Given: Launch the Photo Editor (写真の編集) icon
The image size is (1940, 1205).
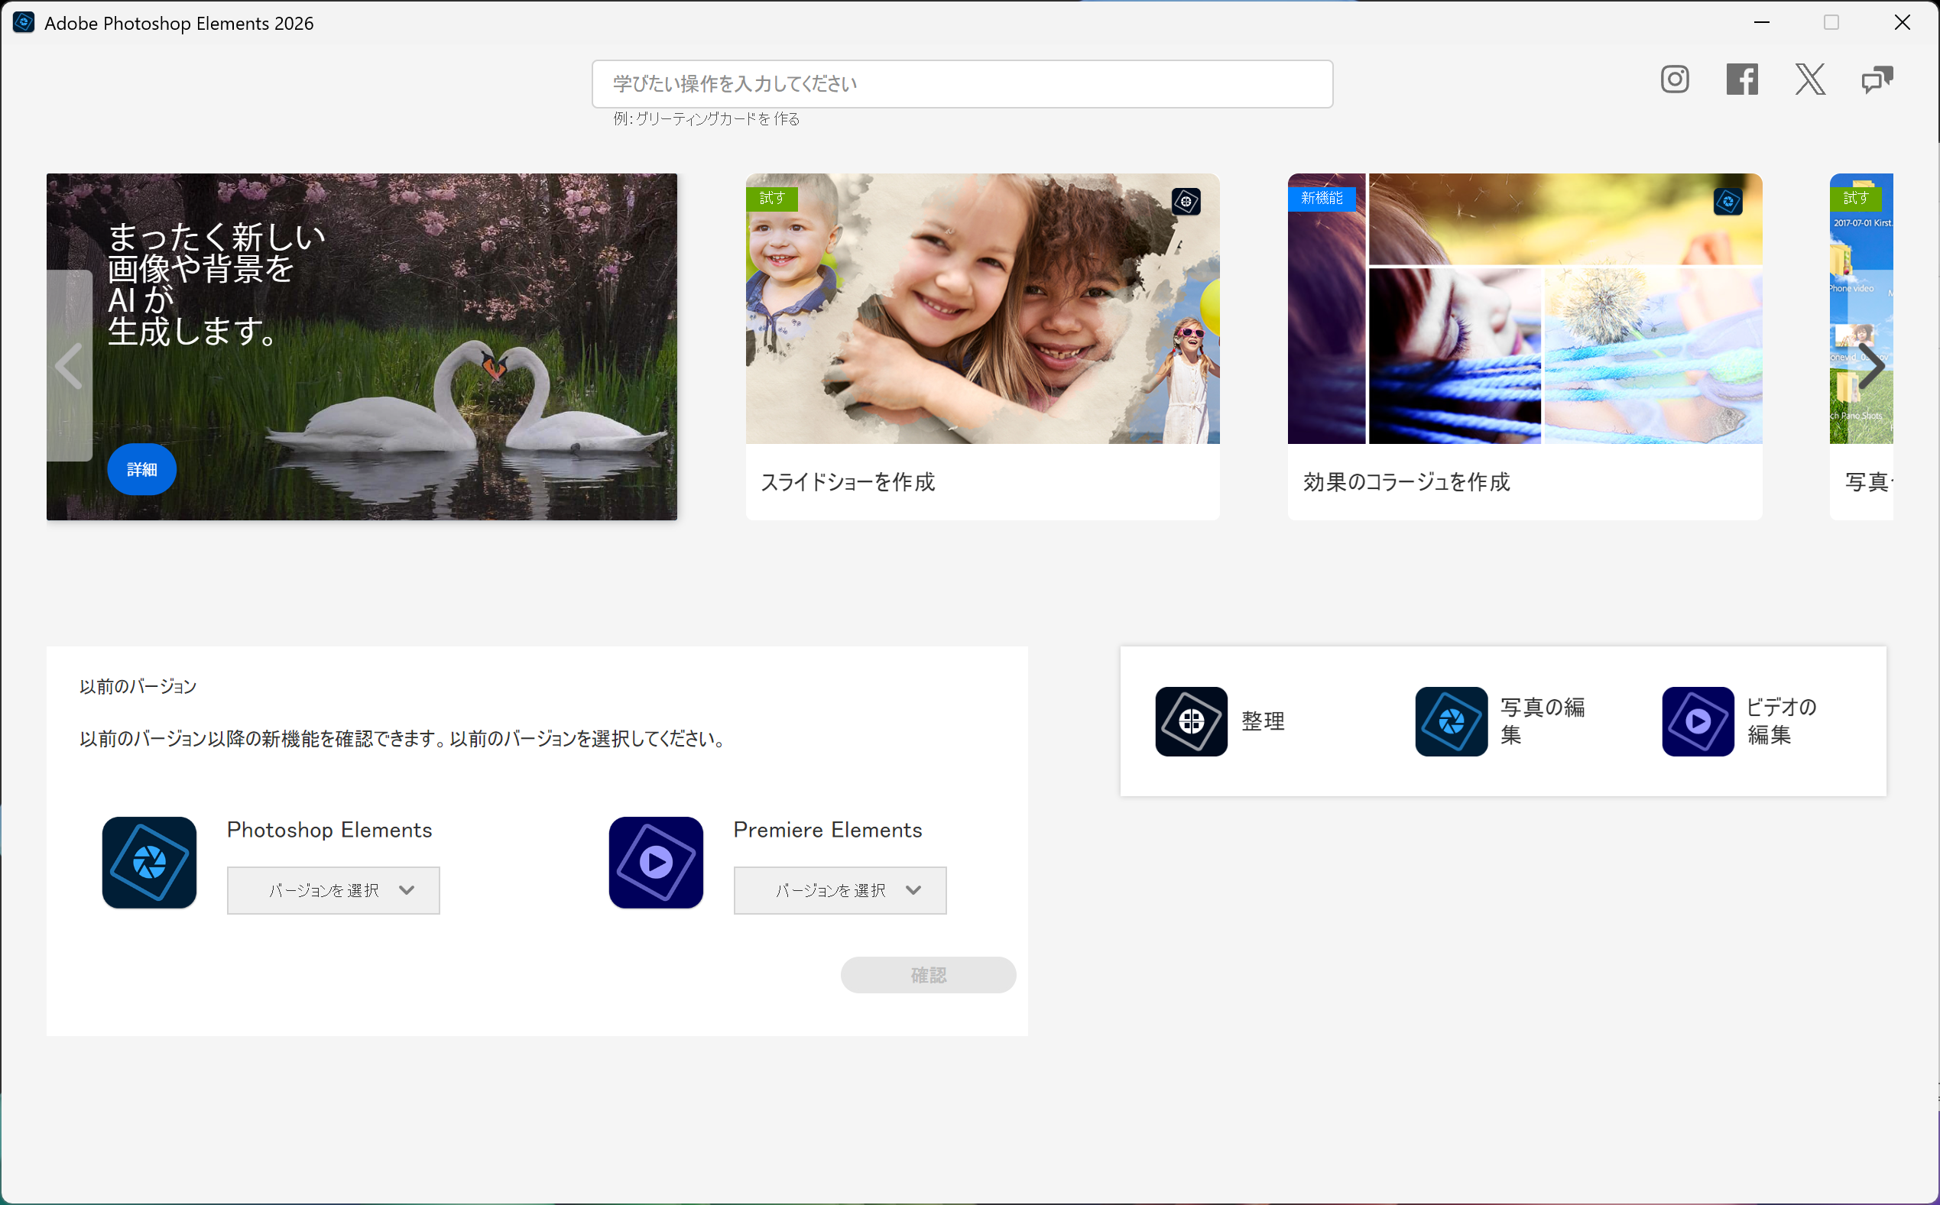Looking at the screenshot, I should click(1451, 721).
